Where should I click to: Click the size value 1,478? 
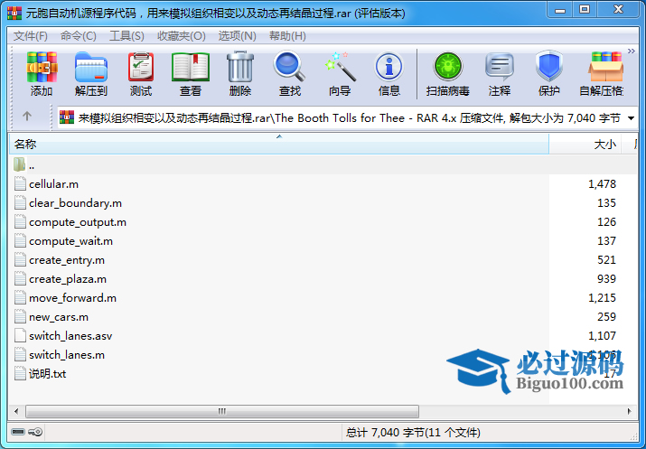[602, 183]
